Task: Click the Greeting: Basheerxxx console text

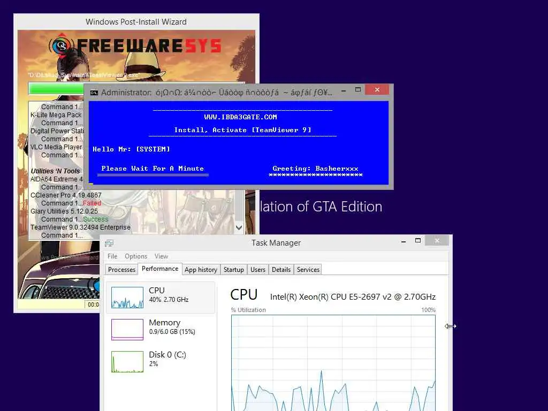Action: click(316, 169)
